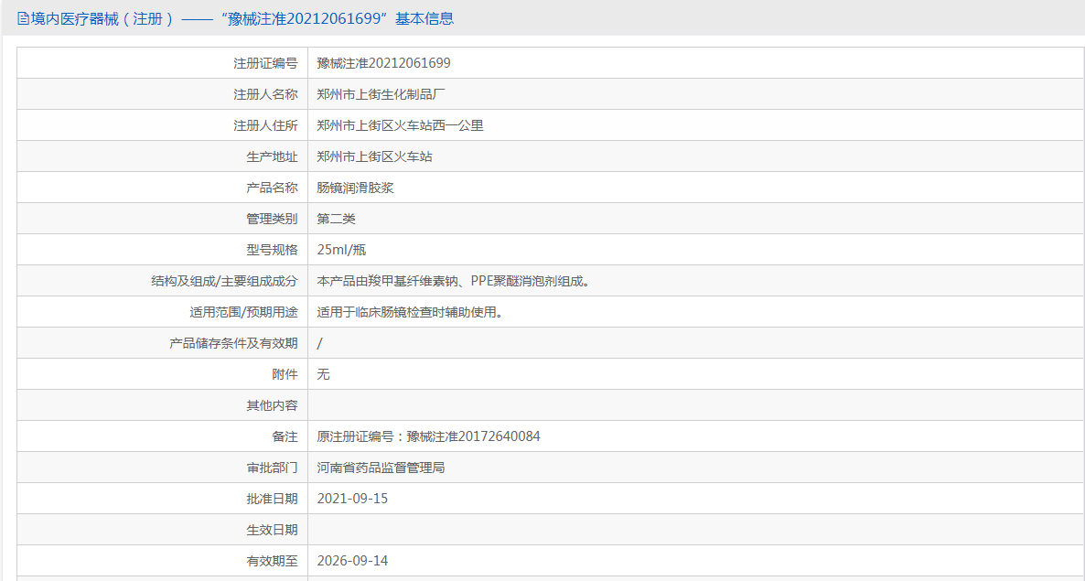This screenshot has height=581, width=1085.
Task: Click the empty 其他内容 value cell
Action: [695, 405]
